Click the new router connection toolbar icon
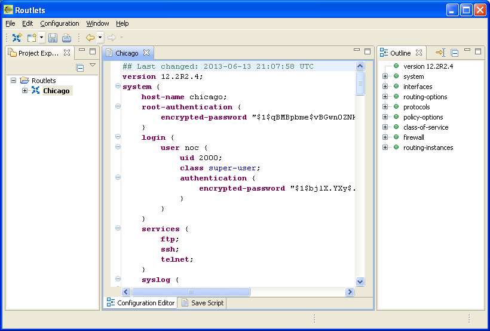490x331 pixels. 17,38
